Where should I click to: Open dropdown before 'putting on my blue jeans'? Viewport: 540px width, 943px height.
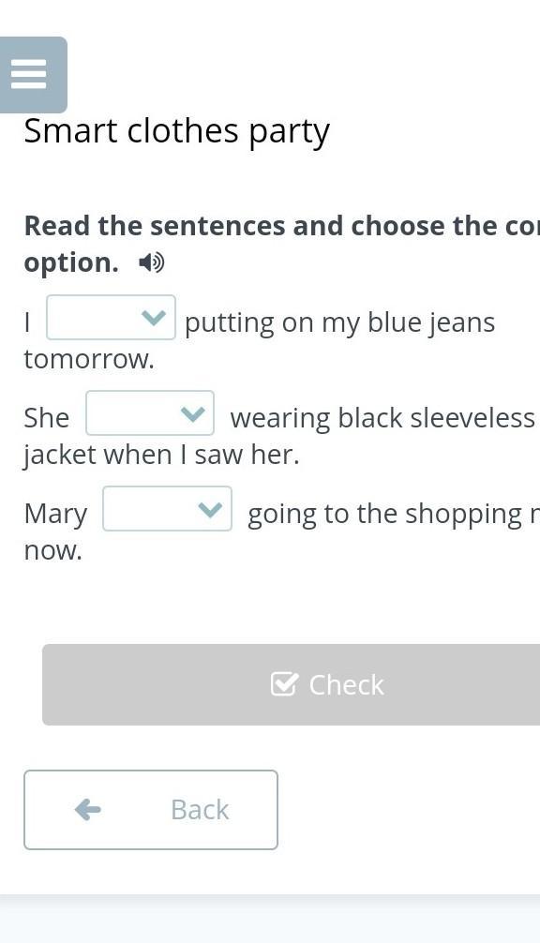click(112, 317)
